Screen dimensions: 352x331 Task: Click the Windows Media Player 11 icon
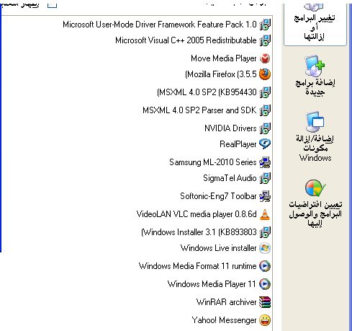click(x=265, y=284)
